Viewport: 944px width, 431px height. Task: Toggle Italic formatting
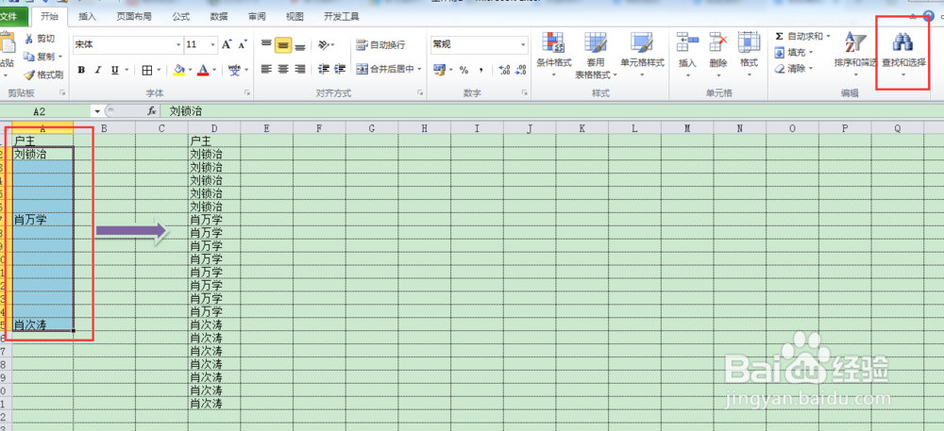pos(97,71)
